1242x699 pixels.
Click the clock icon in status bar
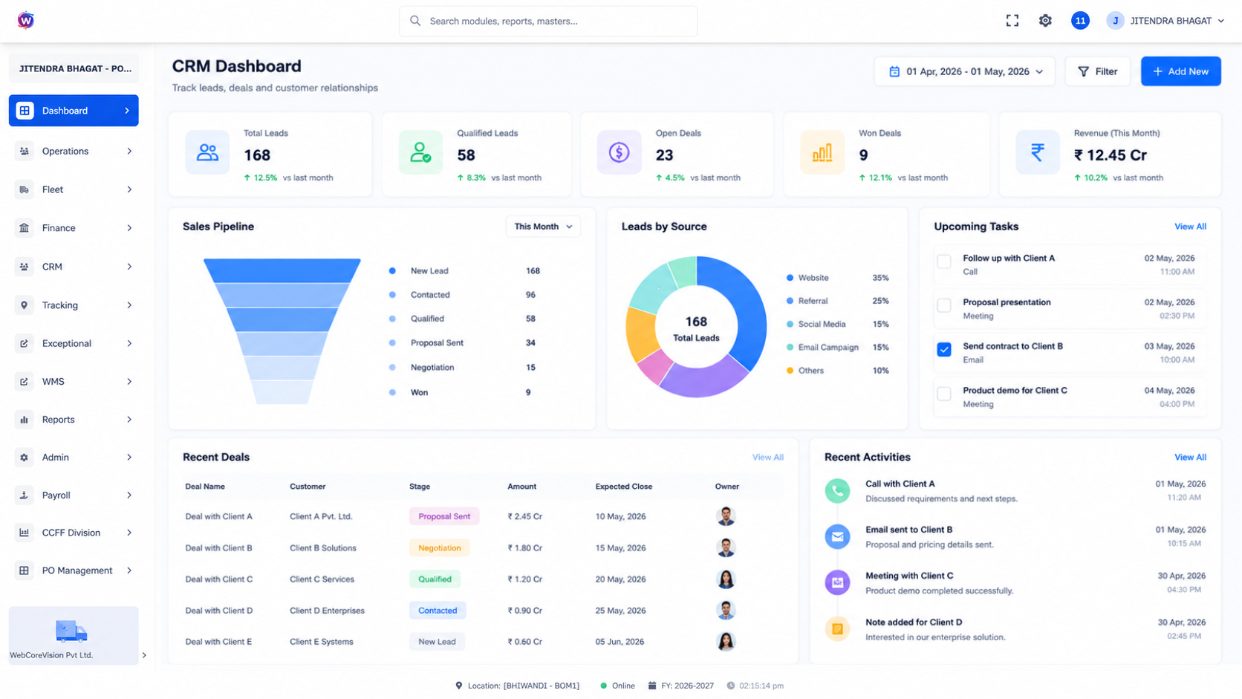point(731,686)
